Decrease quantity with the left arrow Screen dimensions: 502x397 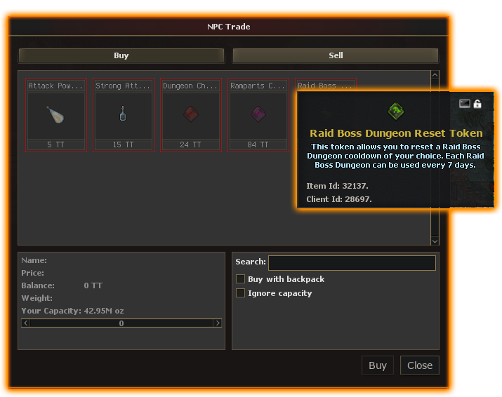click(x=26, y=323)
